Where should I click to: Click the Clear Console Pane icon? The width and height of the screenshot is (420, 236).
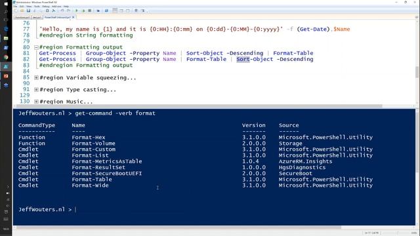pos(53,10)
